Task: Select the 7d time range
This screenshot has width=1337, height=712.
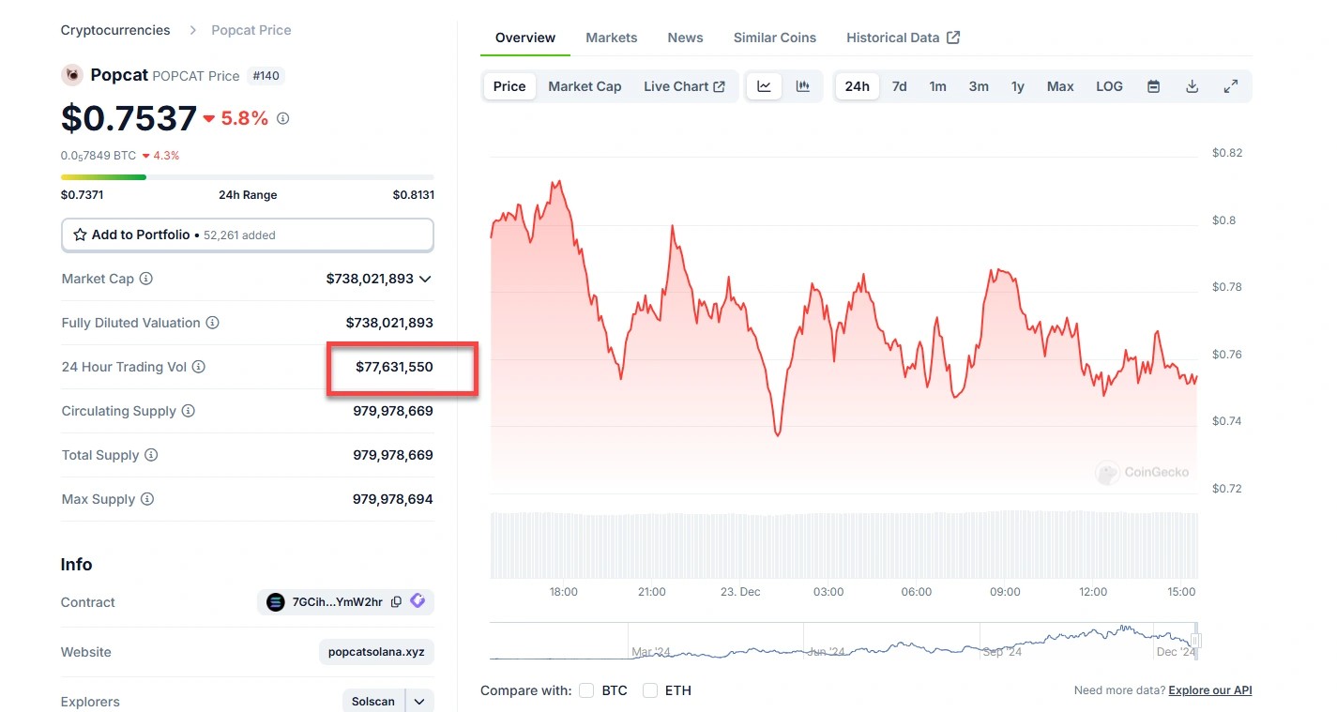Action: click(x=899, y=86)
